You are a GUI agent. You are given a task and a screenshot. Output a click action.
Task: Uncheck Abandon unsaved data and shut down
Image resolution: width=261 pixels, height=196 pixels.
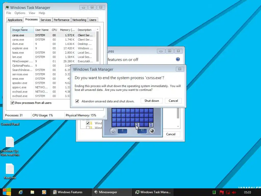pos(77,101)
